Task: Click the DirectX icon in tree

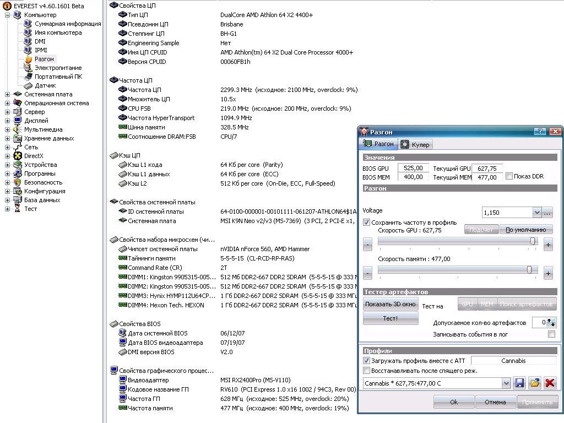Action: (x=17, y=156)
